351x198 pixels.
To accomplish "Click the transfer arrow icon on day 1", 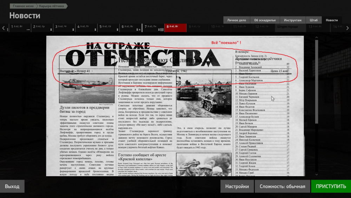I will pyautogui.click(x=28, y=30).
